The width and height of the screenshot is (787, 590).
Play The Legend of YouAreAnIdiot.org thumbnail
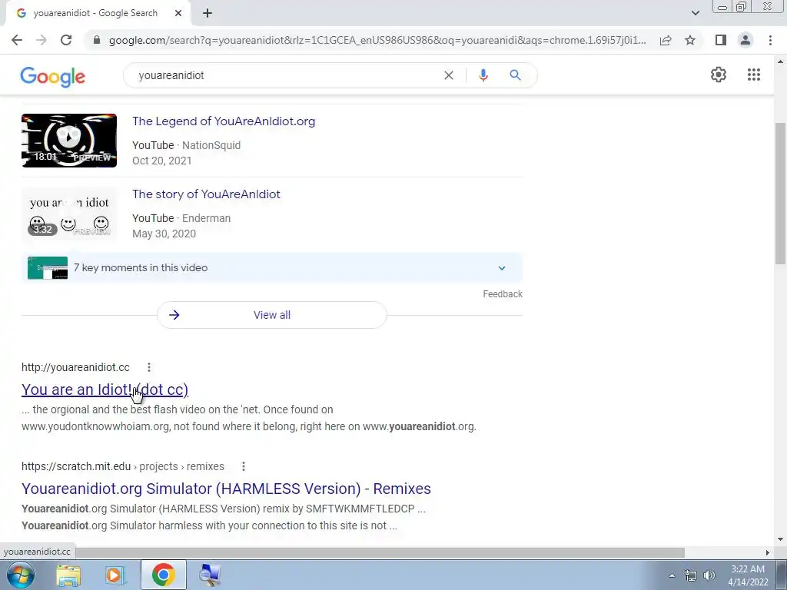coord(69,141)
